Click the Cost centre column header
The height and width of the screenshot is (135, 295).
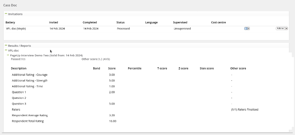click(218, 22)
